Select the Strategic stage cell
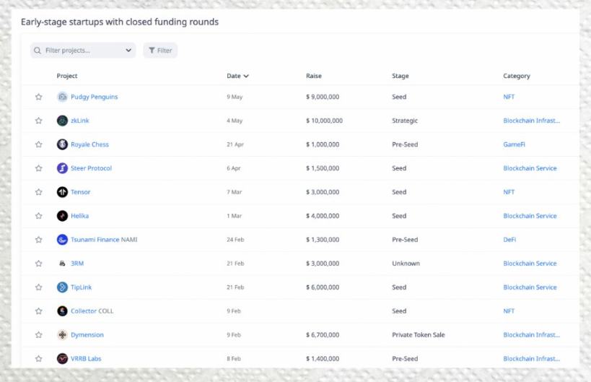The image size is (591, 382). (405, 121)
